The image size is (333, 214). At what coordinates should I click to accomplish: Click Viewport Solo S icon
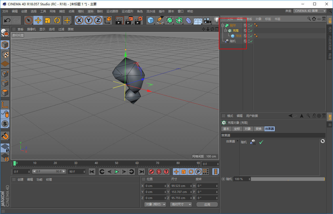pyautogui.click(x=5, y=124)
